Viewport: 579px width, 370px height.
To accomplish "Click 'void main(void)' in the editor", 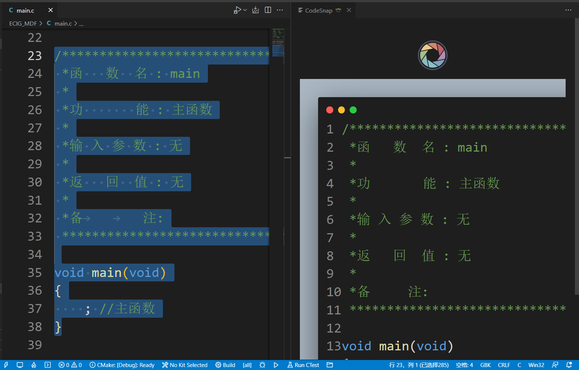I will pyautogui.click(x=110, y=272).
